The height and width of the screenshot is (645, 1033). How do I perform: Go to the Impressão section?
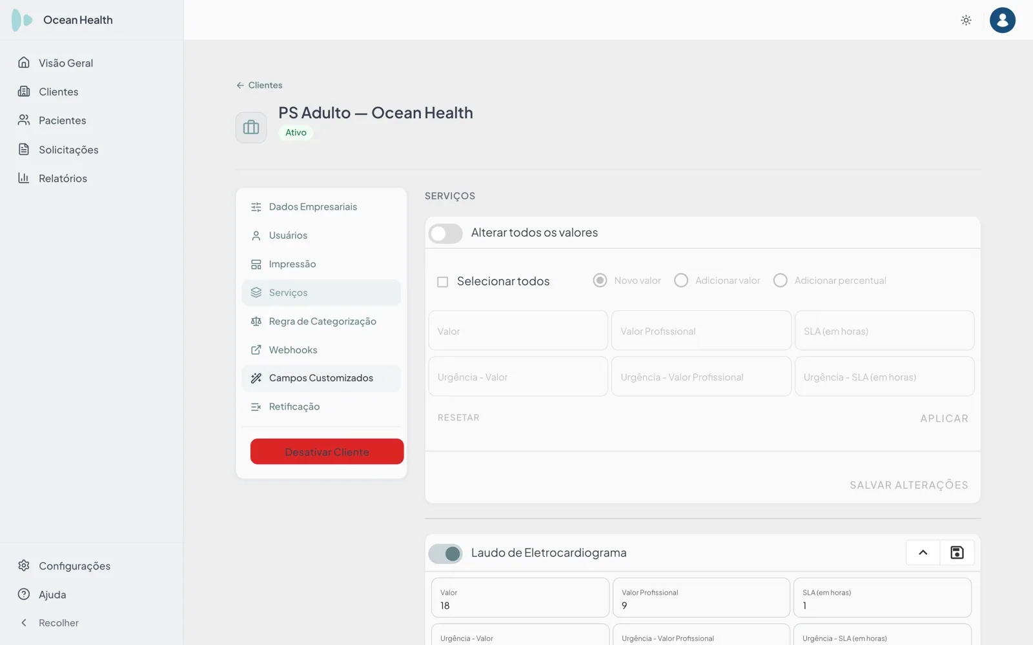coord(322,264)
